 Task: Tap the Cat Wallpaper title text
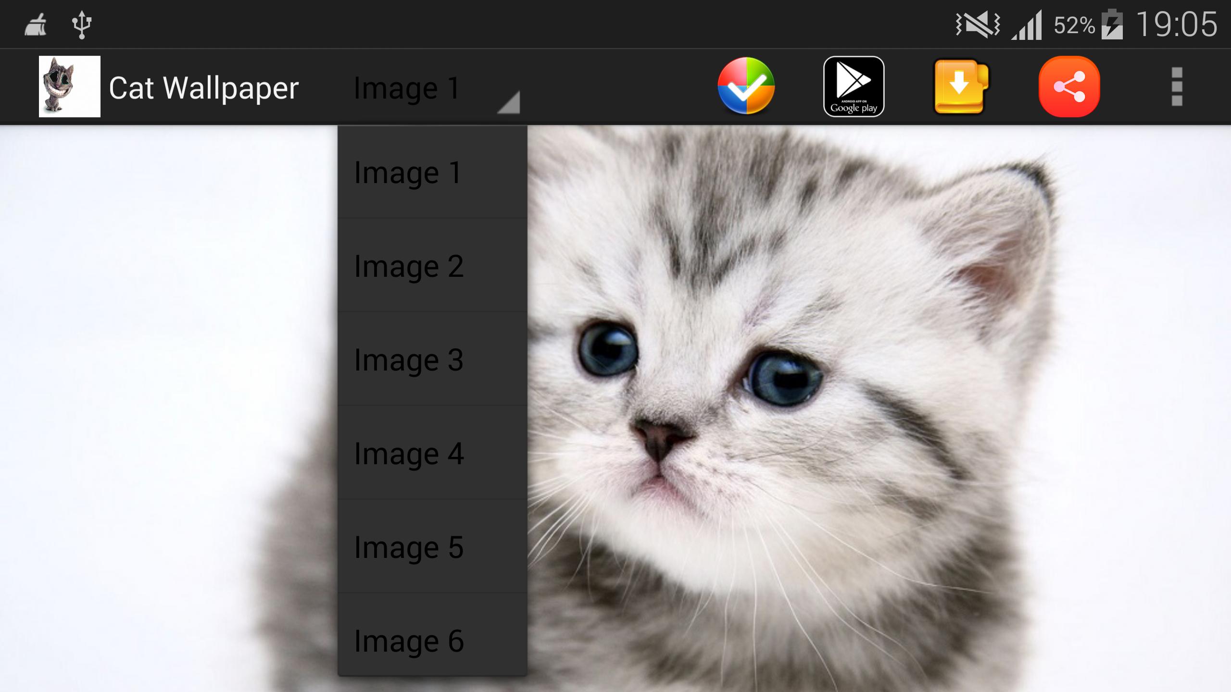pyautogui.click(x=204, y=88)
